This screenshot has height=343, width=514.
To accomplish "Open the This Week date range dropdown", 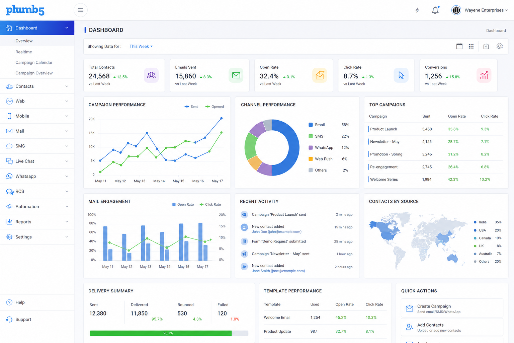I will [x=141, y=46].
